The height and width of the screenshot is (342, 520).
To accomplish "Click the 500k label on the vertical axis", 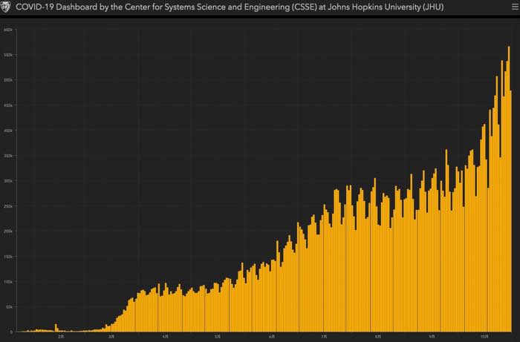I will click(x=8, y=80).
